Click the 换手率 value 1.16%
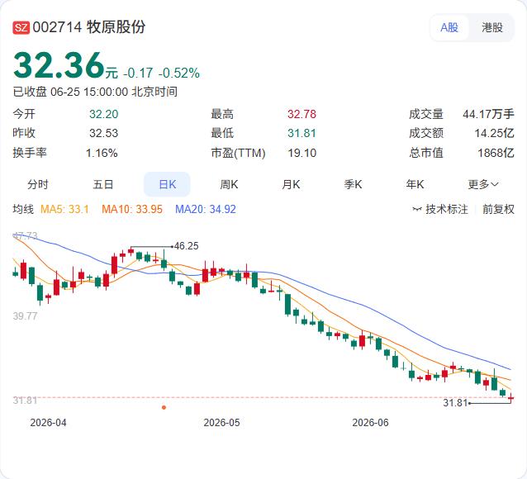Image resolution: width=527 pixels, height=479 pixels. pyautogui.click(x=102, y=153)
